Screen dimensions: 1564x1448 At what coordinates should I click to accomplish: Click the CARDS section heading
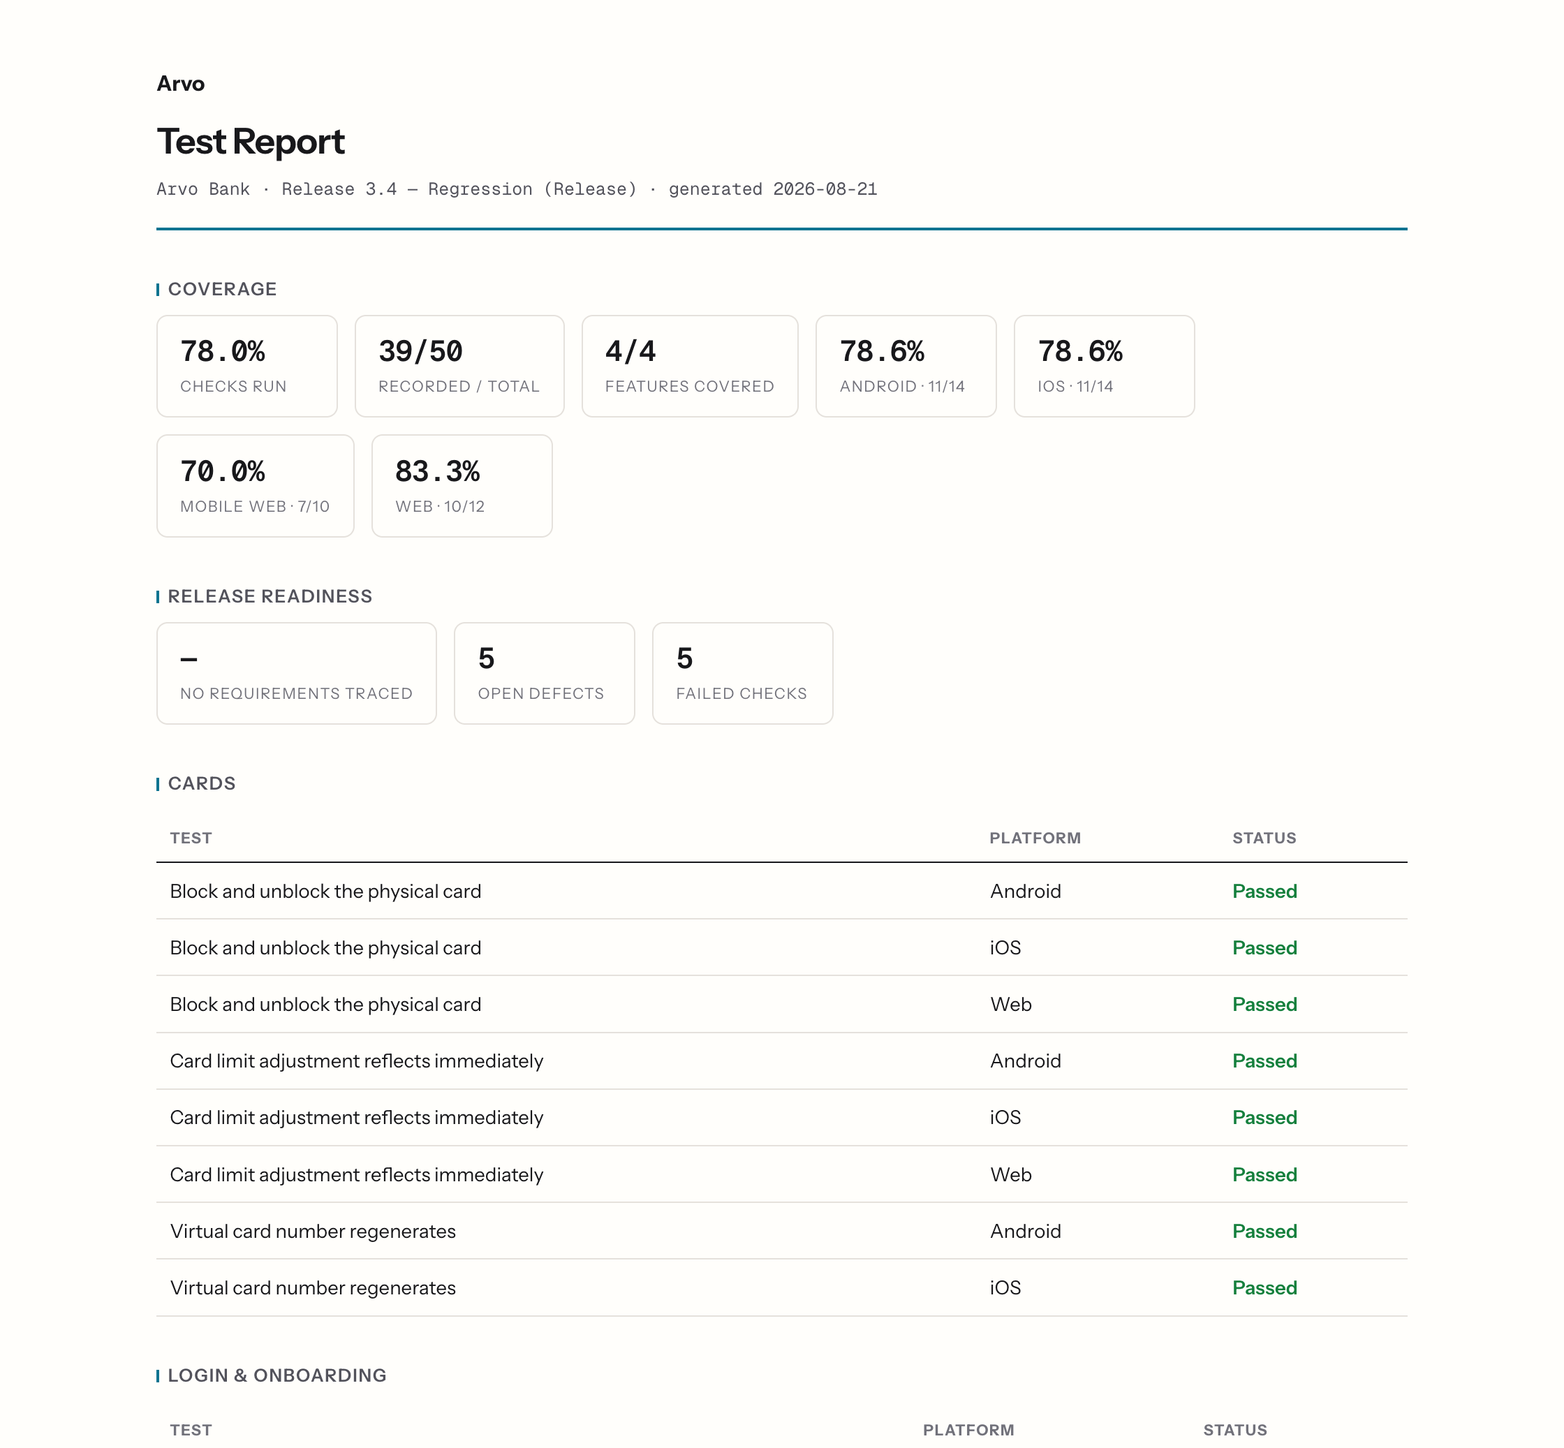201,783
